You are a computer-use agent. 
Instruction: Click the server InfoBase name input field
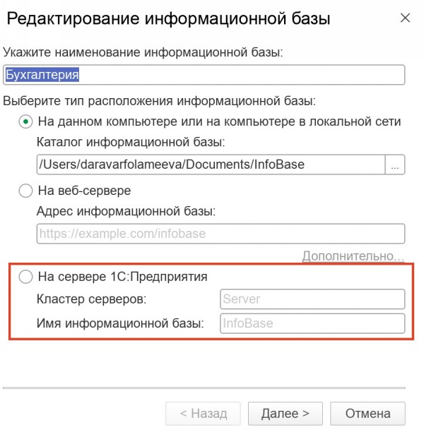pyautogui.click(x=312, y=323)
